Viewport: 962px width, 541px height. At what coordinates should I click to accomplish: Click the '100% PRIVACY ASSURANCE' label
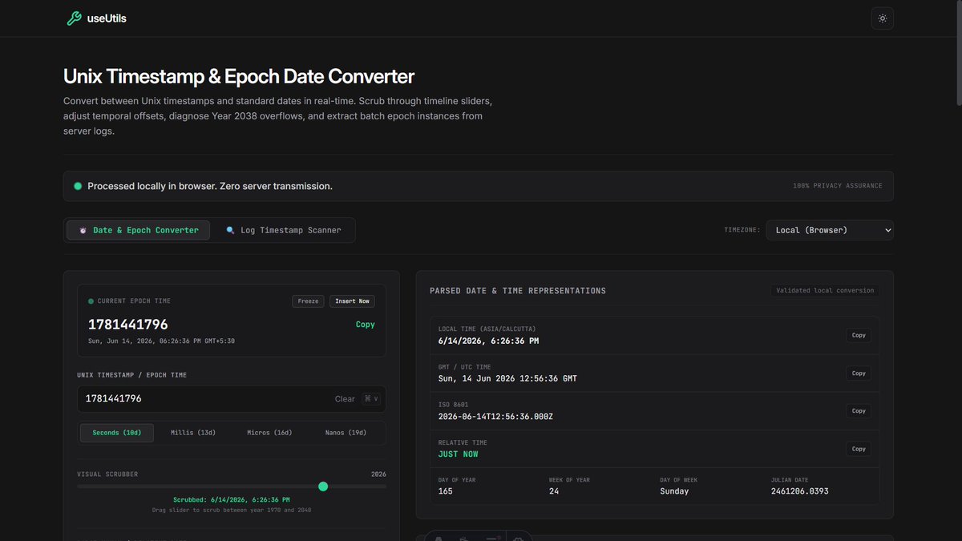click(x=838, y=186)
